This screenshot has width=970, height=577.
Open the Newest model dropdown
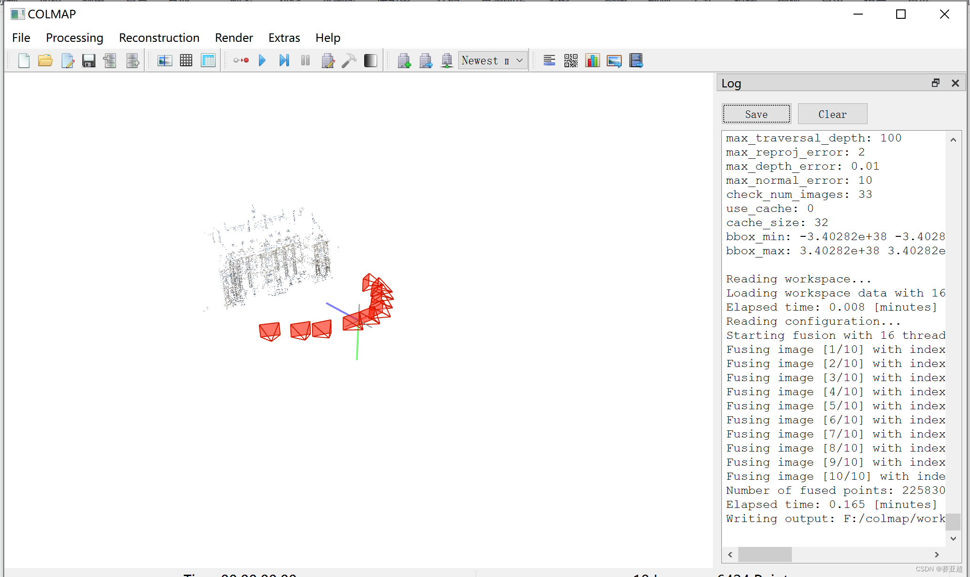tap(492, 60)
